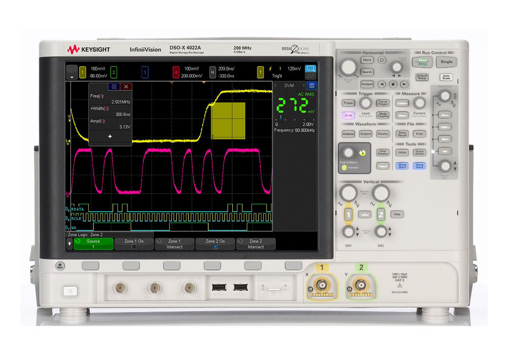Screen dimensions: 508x355
Task: Tap the yellow trigger T badge
Action: tap(260, 72)
